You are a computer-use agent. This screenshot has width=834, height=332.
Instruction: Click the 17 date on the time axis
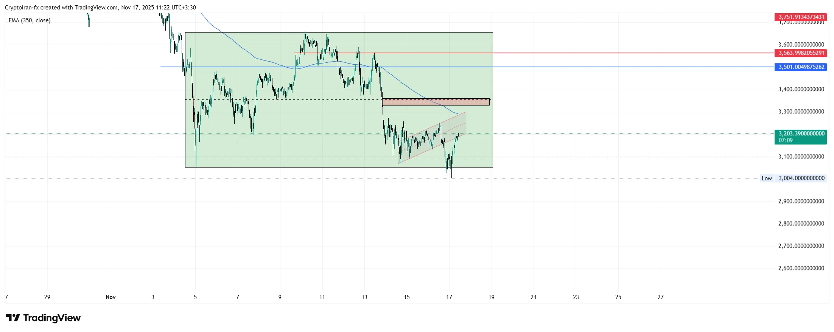[449, 297]
